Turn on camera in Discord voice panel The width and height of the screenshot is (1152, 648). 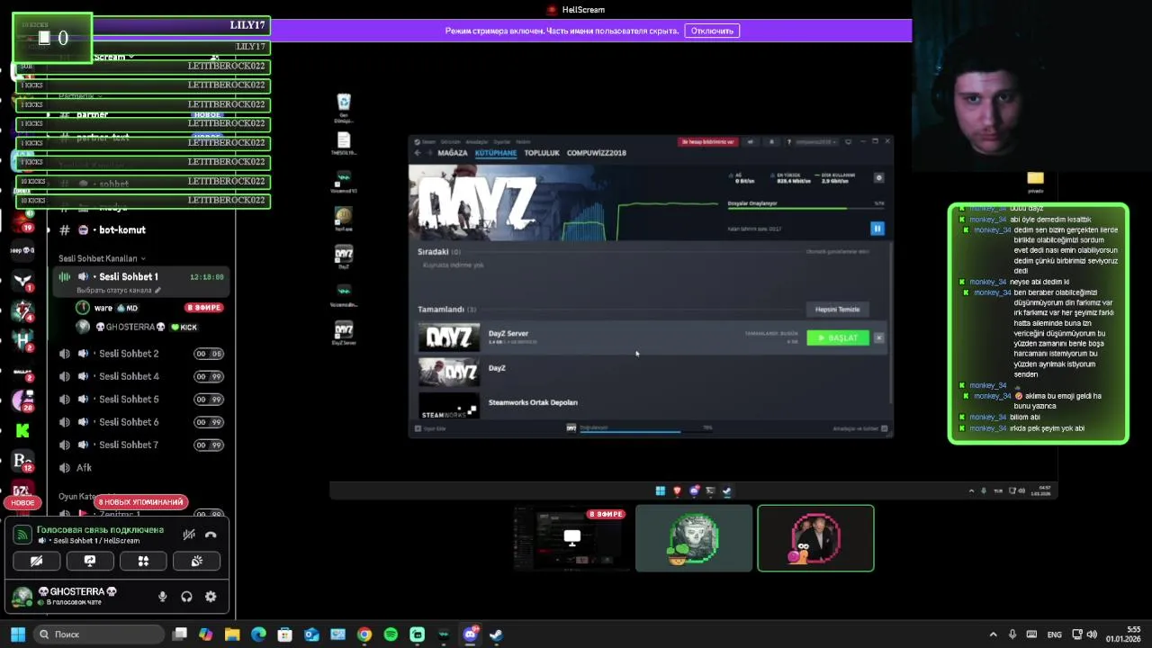[x=36, y=561]
